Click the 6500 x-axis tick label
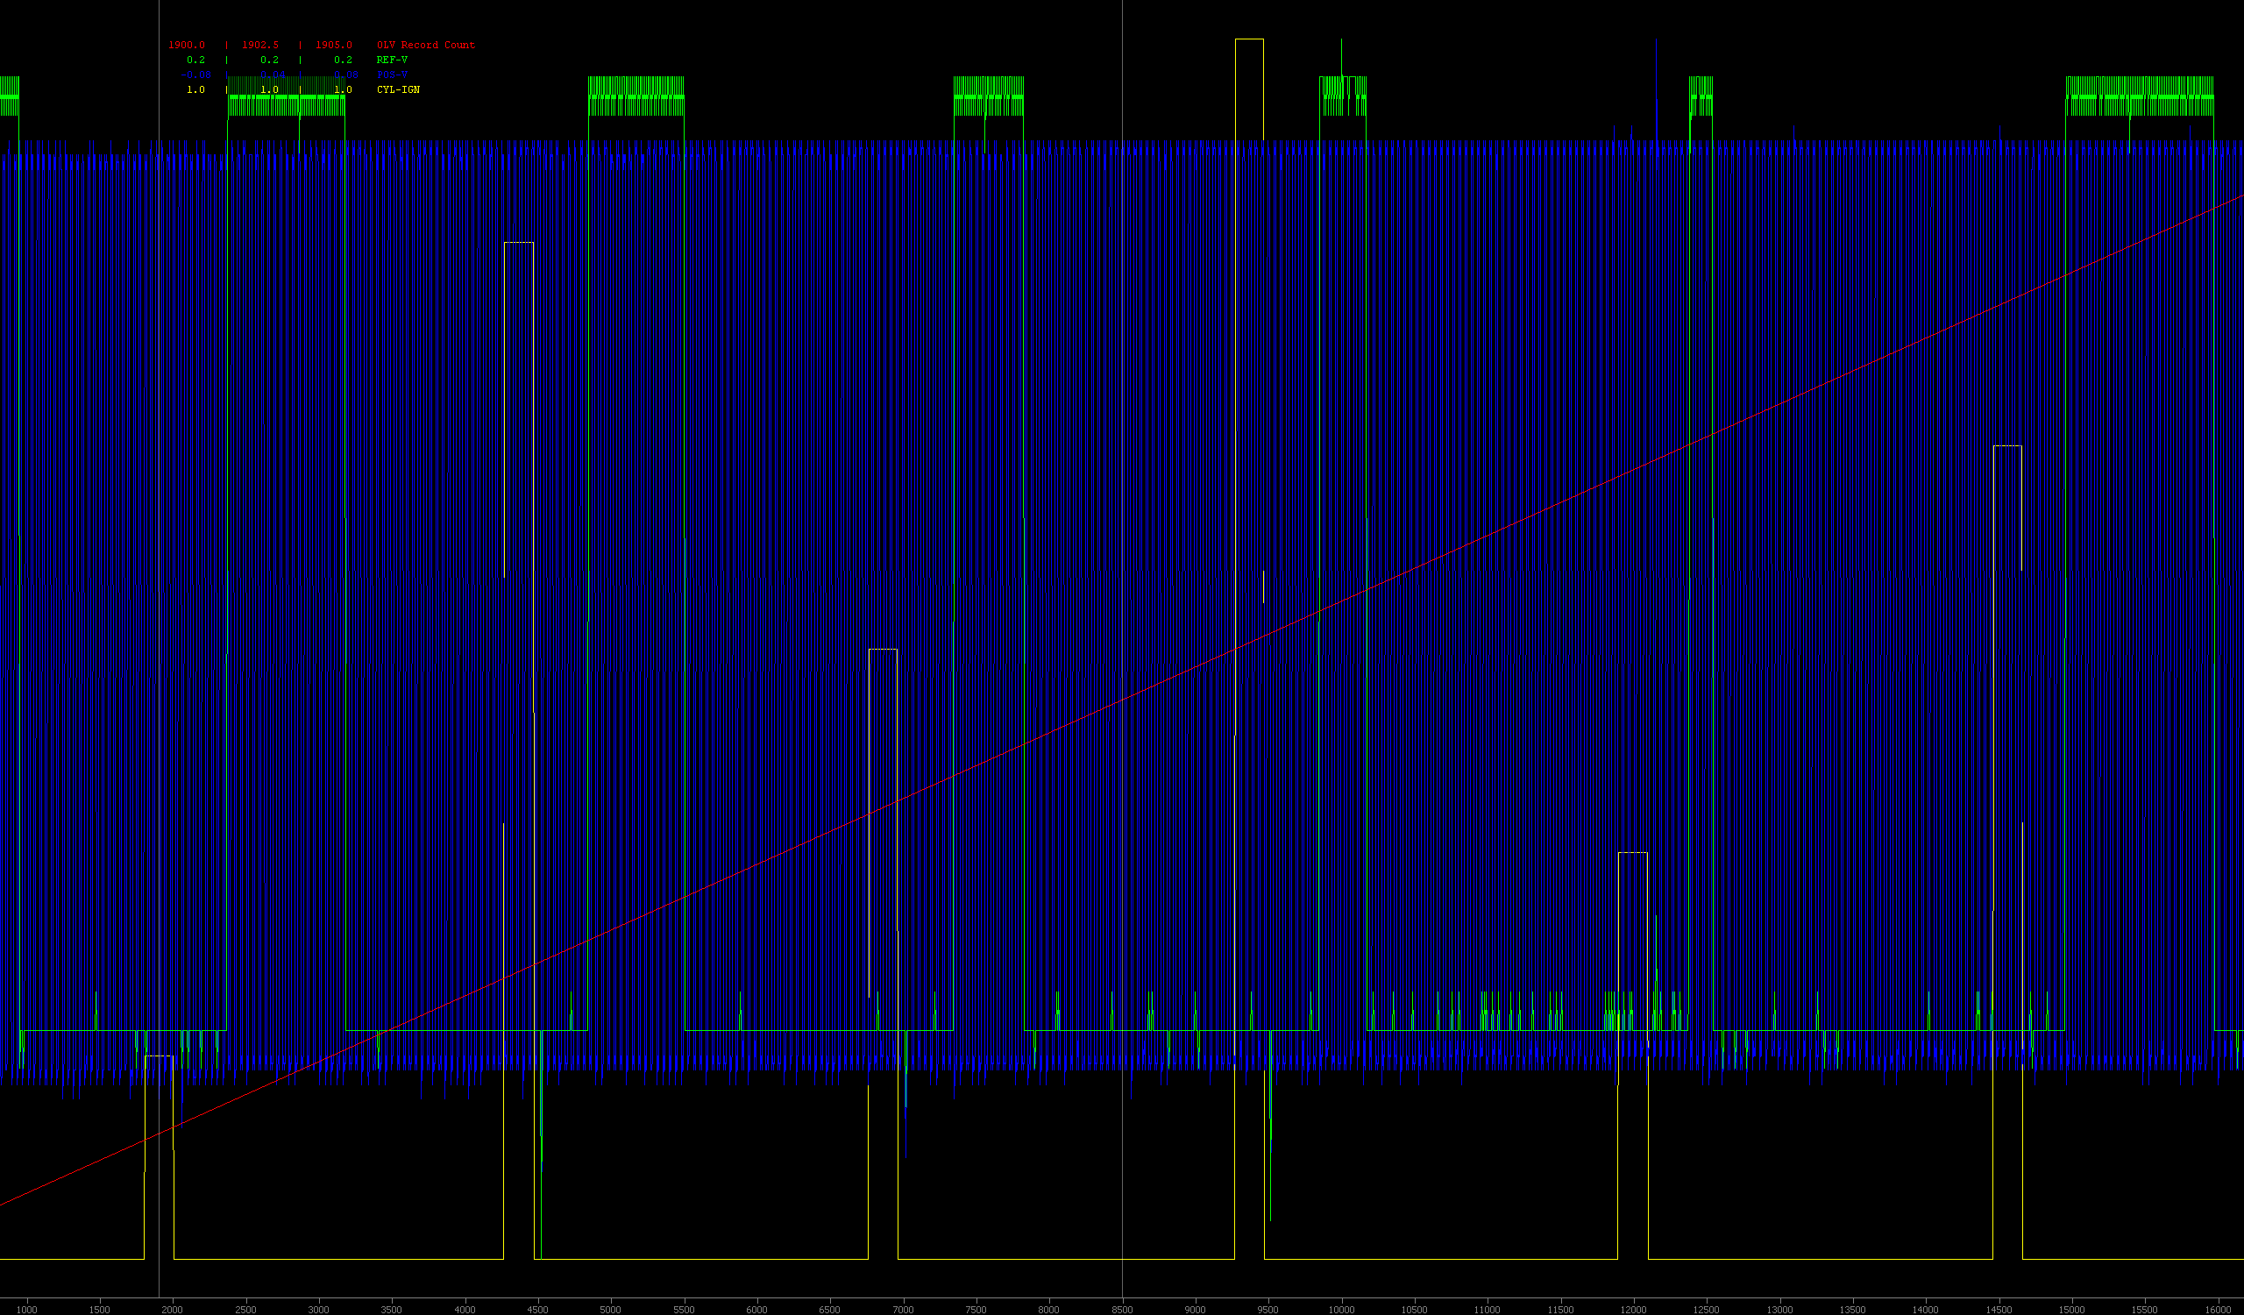Image resolution: width=2244 pixels, height=1315 pixels. pyautogui.click(x=830, y=1309)
